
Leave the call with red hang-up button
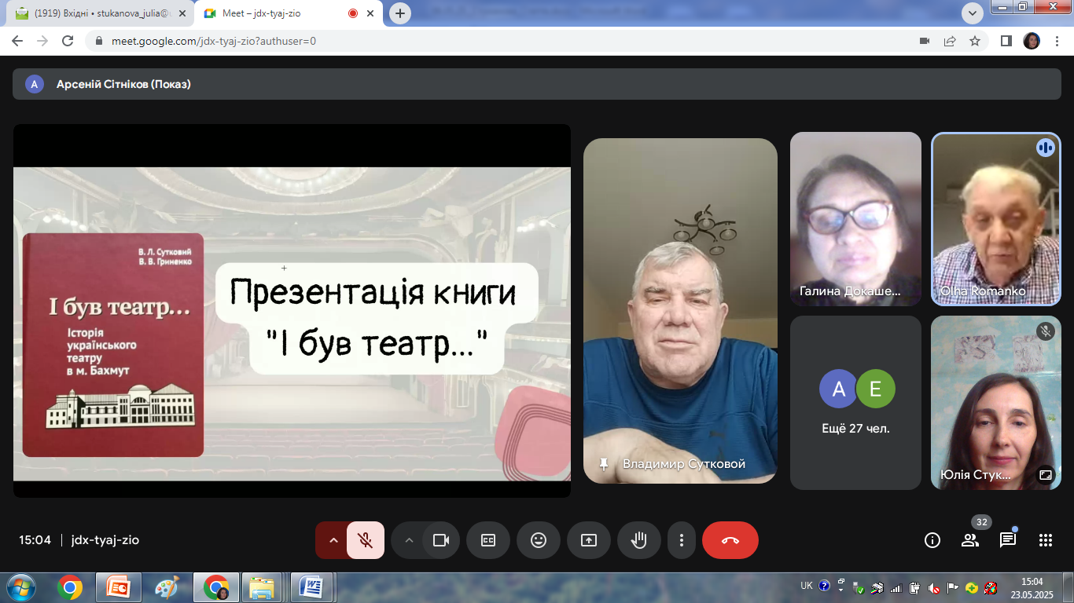point(730,540)
